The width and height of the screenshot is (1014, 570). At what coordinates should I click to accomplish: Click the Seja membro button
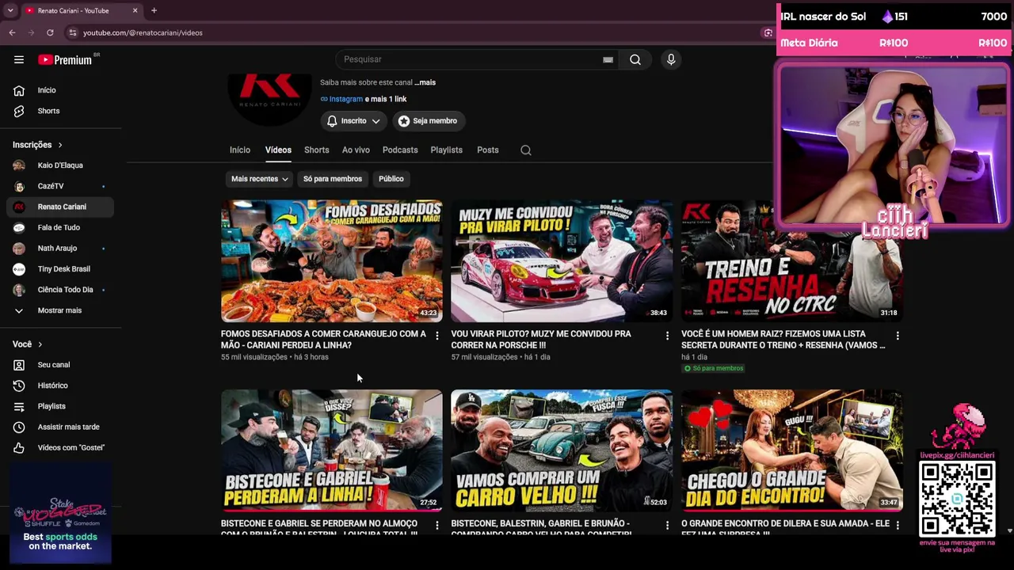(428, 121)
